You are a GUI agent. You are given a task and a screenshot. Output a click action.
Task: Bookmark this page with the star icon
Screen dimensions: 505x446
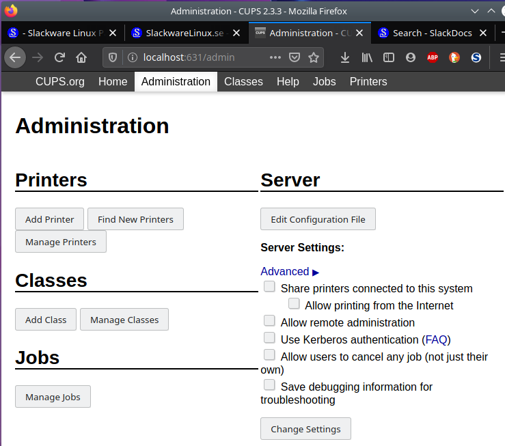(314, 57)
